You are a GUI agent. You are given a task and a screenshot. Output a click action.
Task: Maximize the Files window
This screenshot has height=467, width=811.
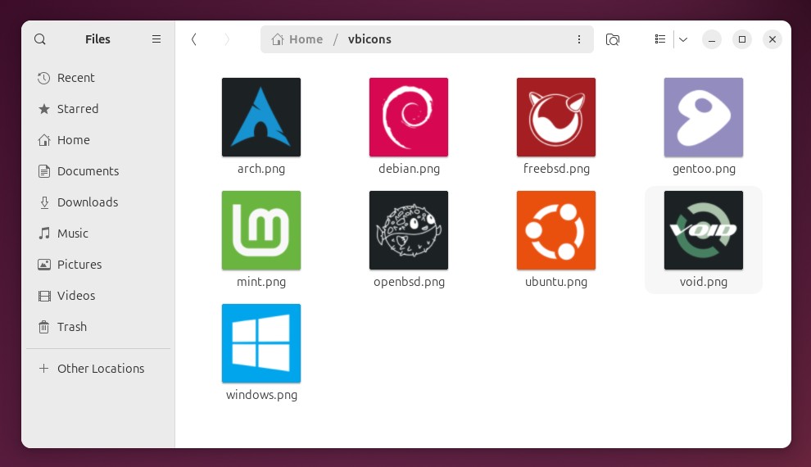tap(742, 39)
